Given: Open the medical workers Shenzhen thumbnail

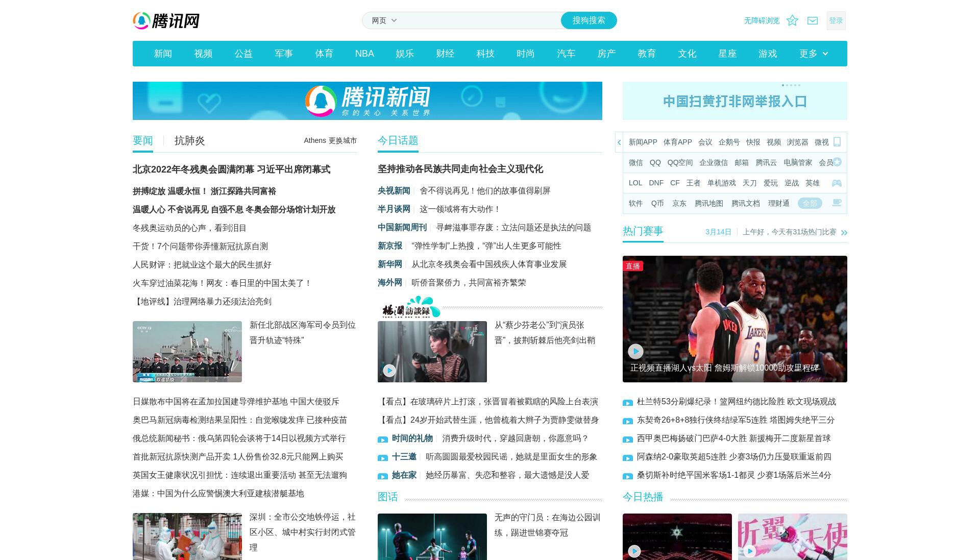Looking at the screenshot, I should 187,537.
